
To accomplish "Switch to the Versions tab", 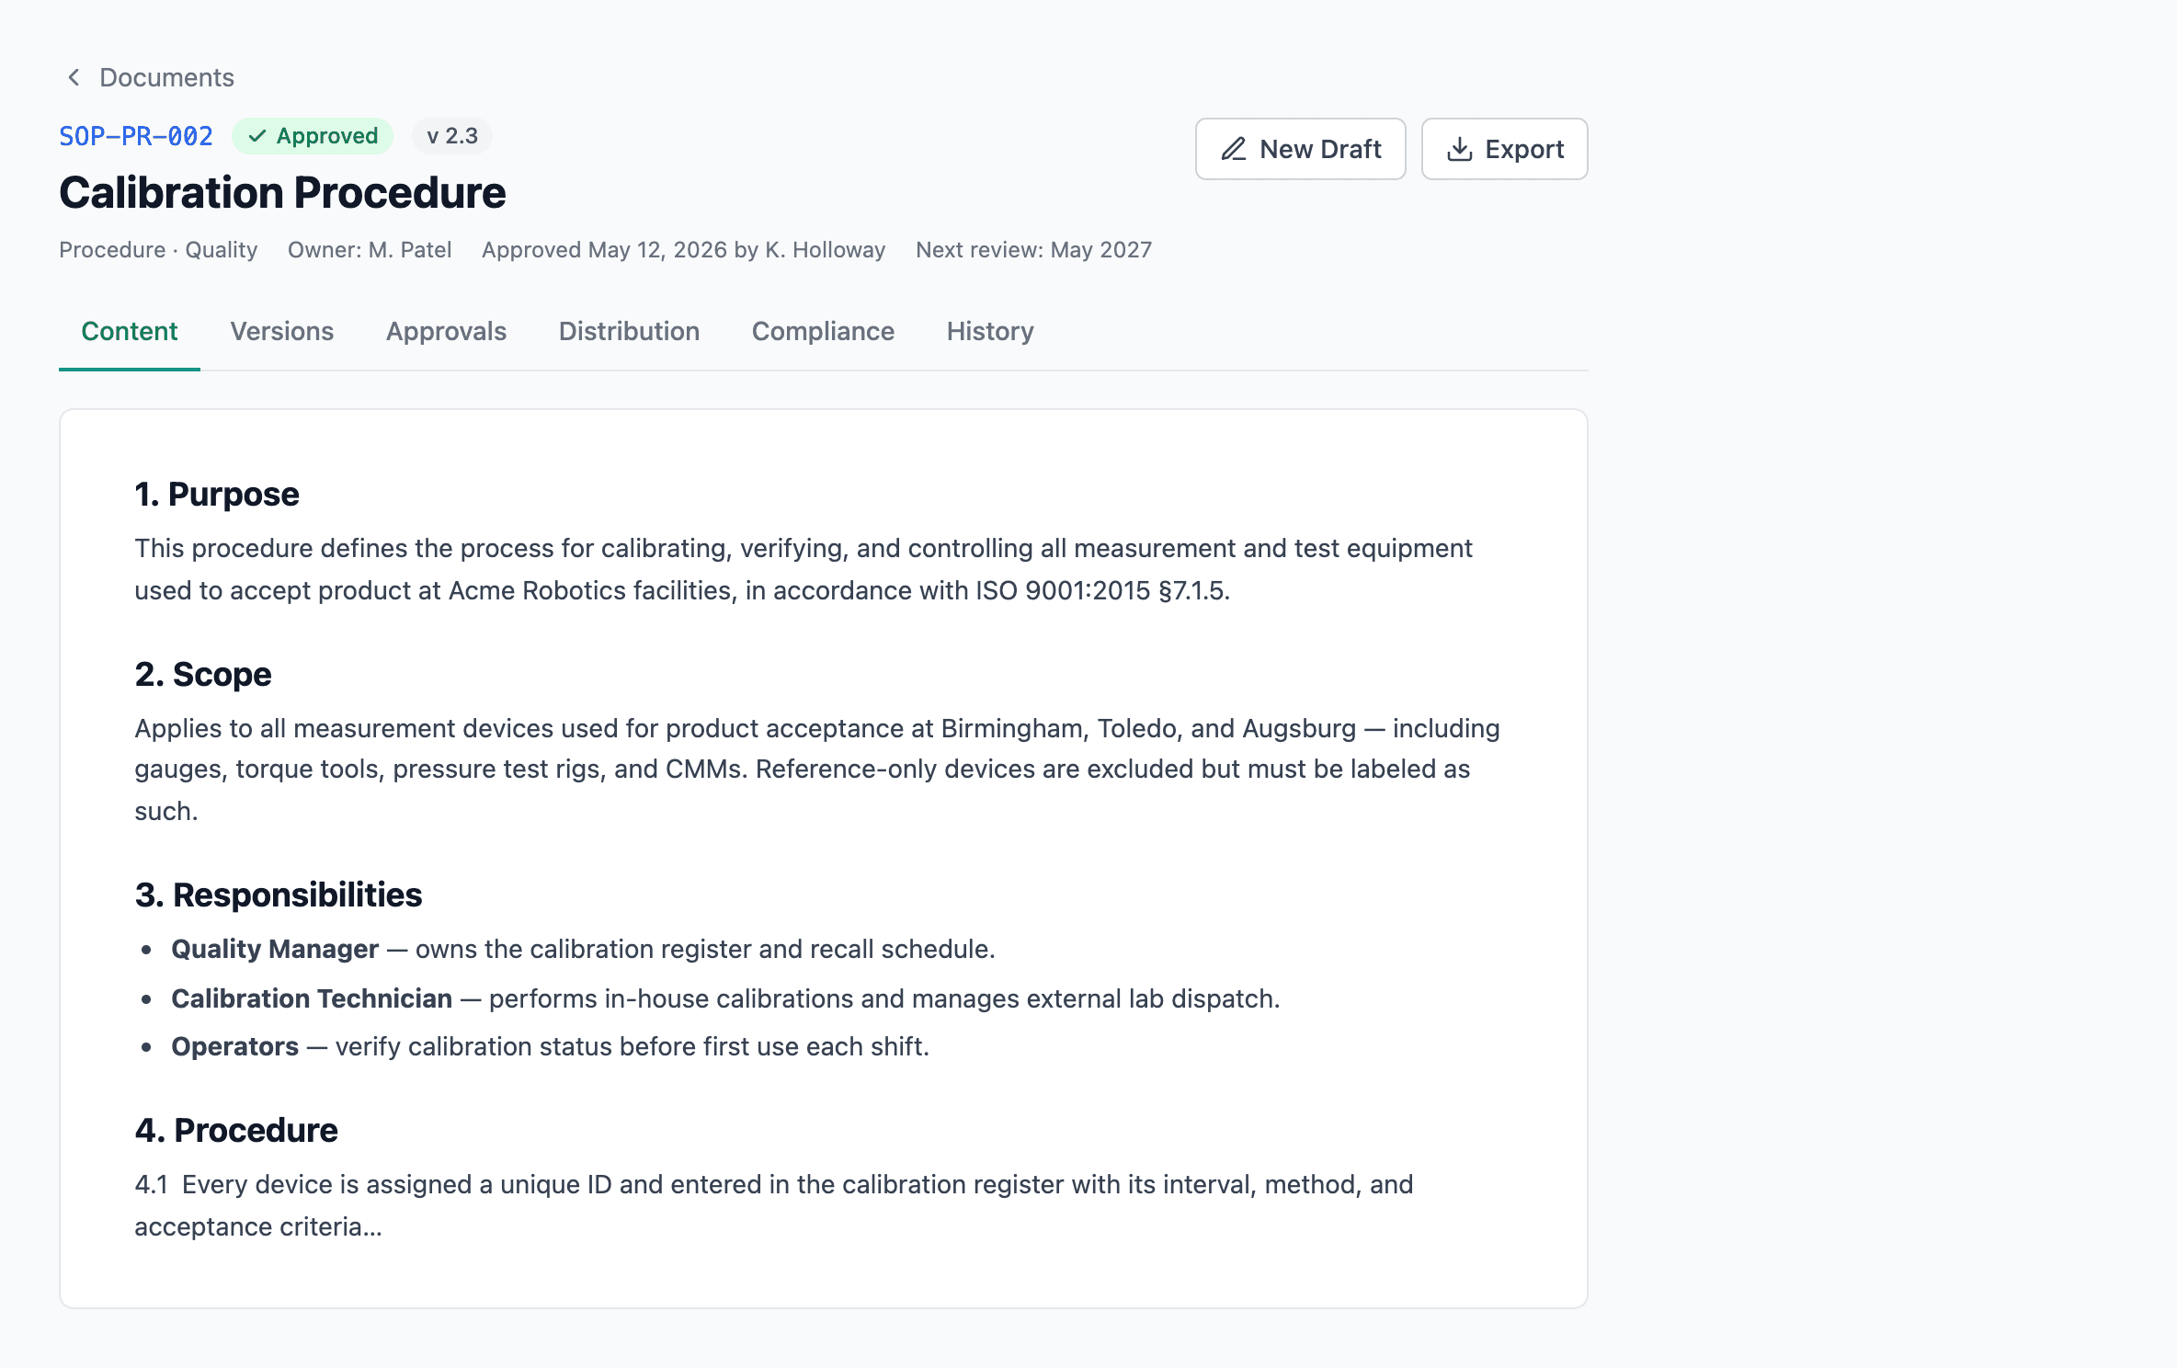I will pos(281,331).
